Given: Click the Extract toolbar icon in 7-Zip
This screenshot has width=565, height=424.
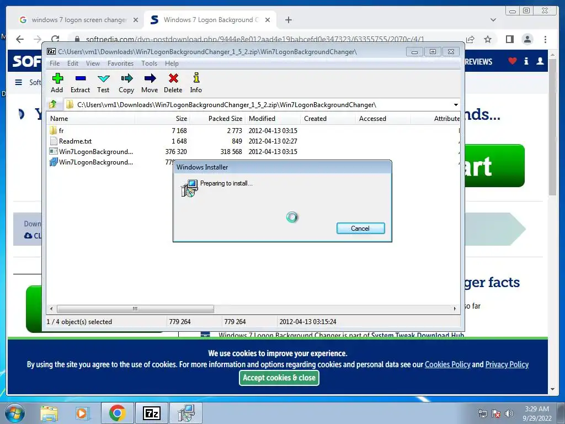Looking at the screenshot, I should coord(80,83).
